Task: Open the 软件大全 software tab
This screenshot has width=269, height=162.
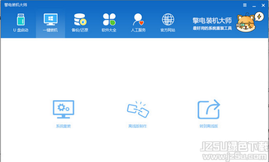Action: click(x=109, y=23)
